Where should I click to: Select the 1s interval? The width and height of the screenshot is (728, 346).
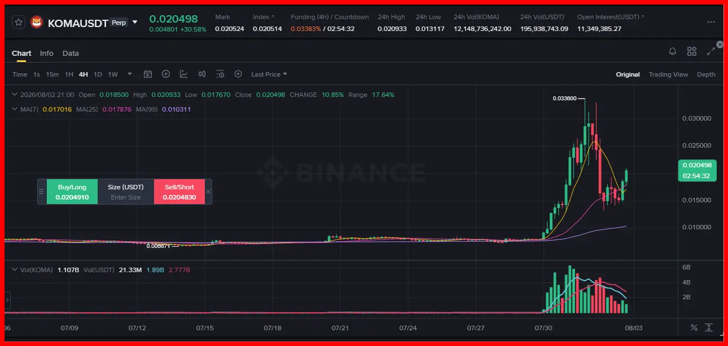coord(37,74)
